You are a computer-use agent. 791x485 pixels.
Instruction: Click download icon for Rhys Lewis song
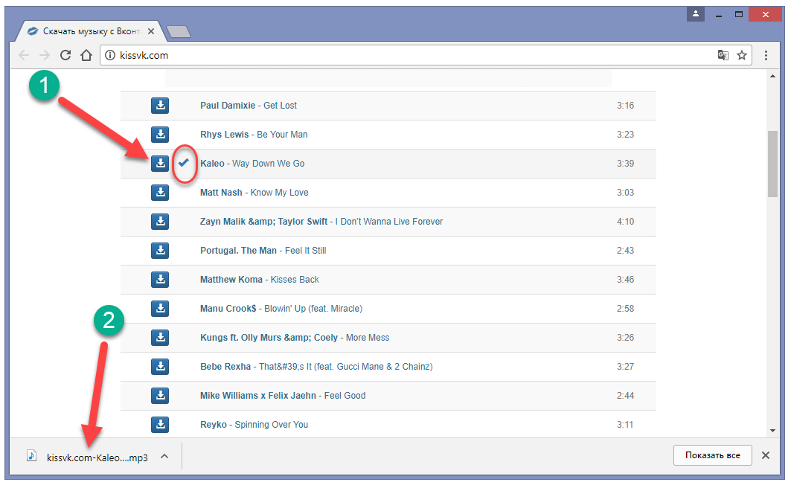(x=160, y=135)
